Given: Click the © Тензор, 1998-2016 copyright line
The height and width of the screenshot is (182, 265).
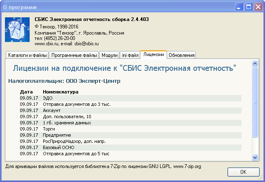Looking at the screenshot, I should (56, 27).
